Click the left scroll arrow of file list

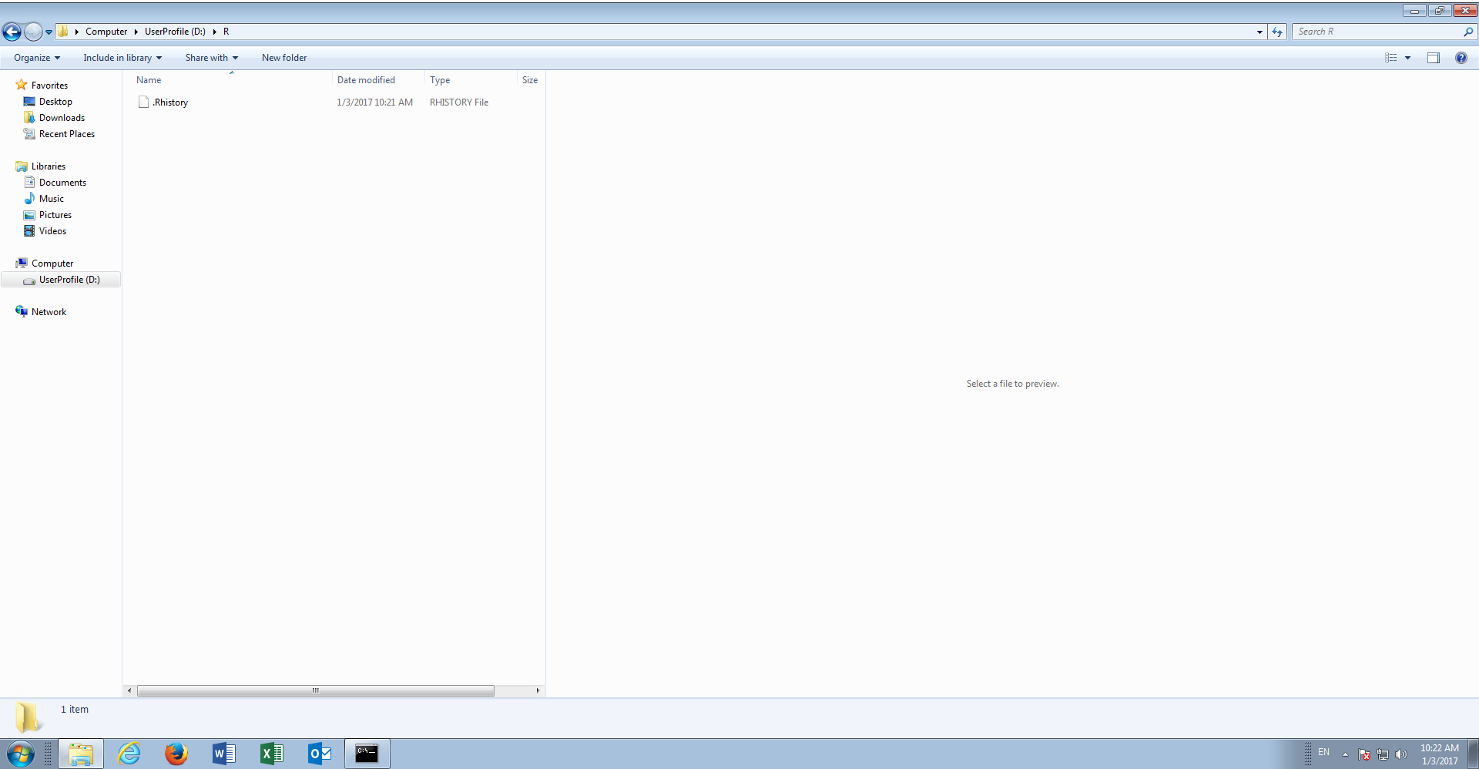pyautogui.click(x=129, y=690)
